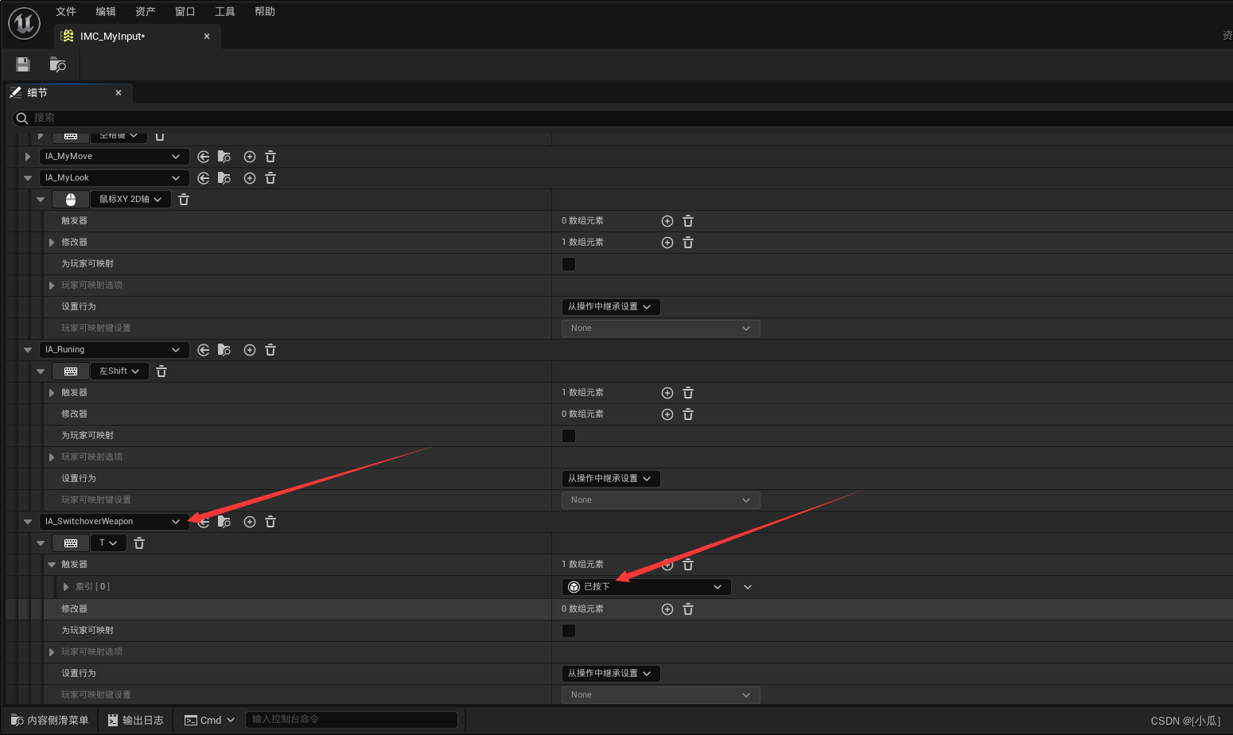Screen dimensions: 1233x735
Task: Close the 细节 panel tab
Action: pos(119,93)
